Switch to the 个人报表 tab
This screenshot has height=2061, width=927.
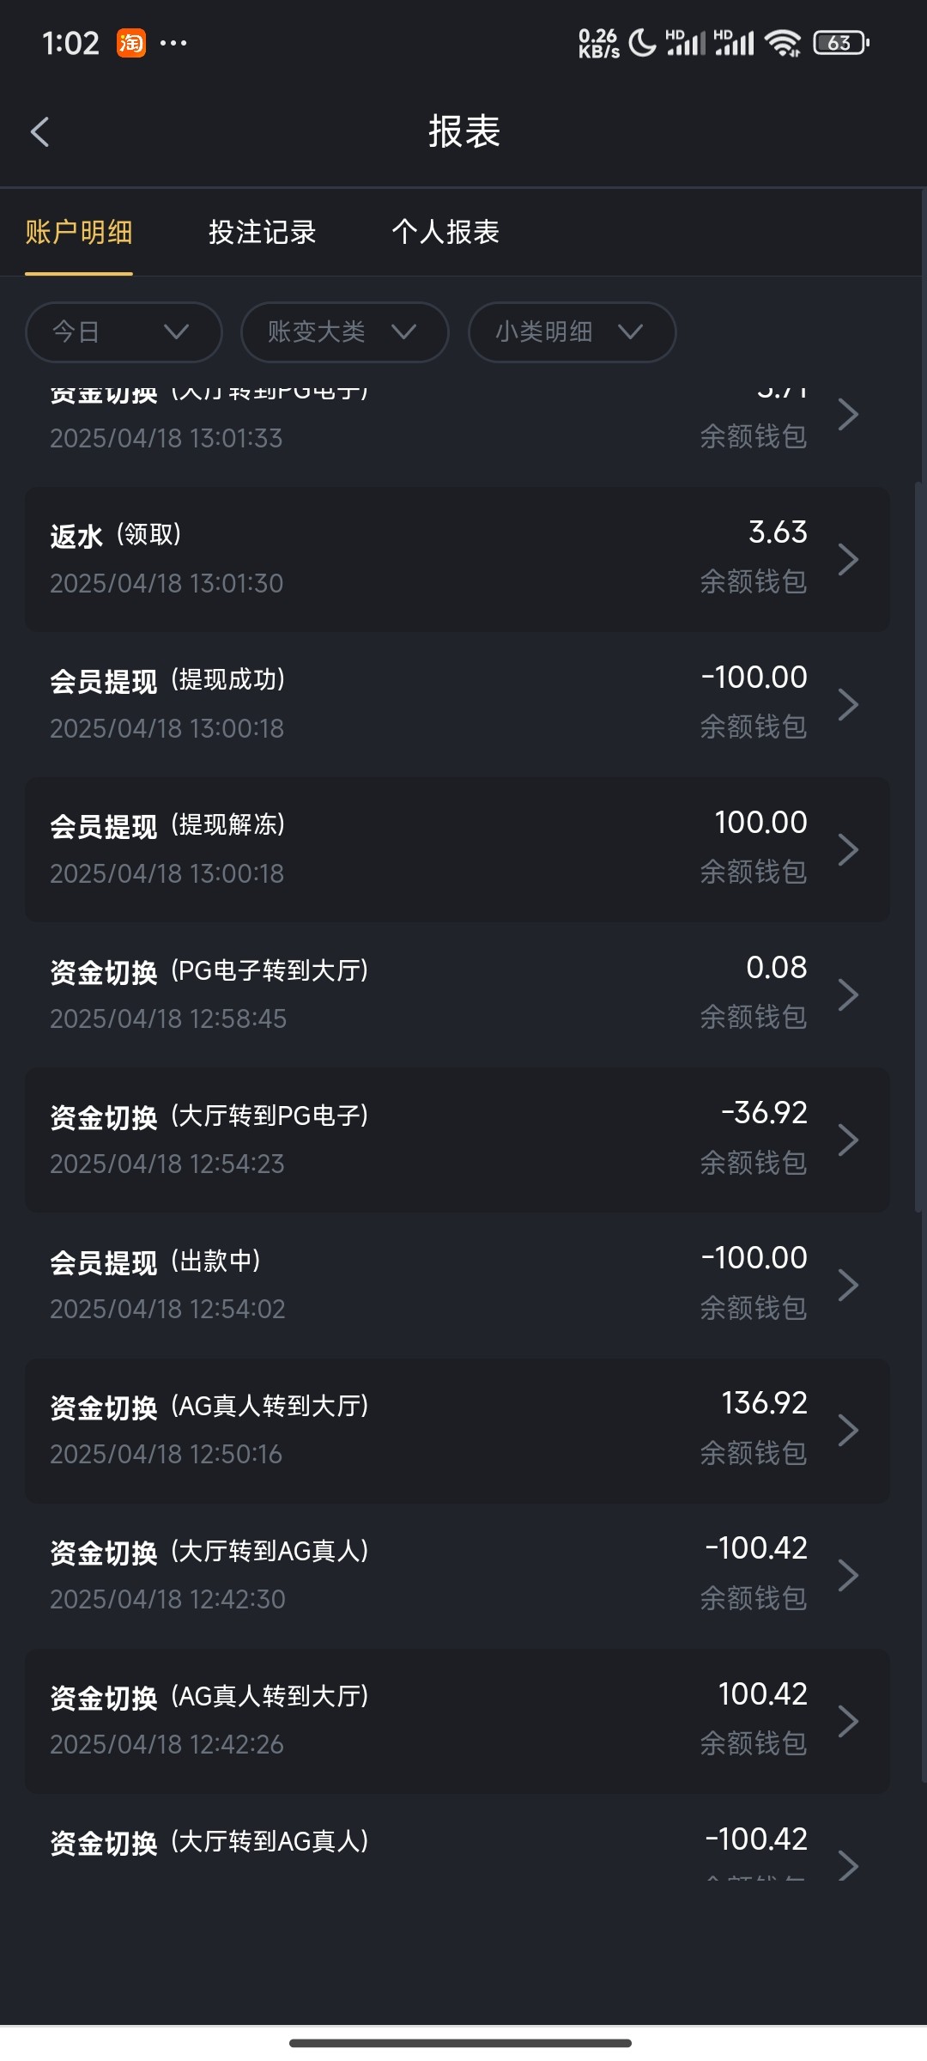(x=445, y=232)
